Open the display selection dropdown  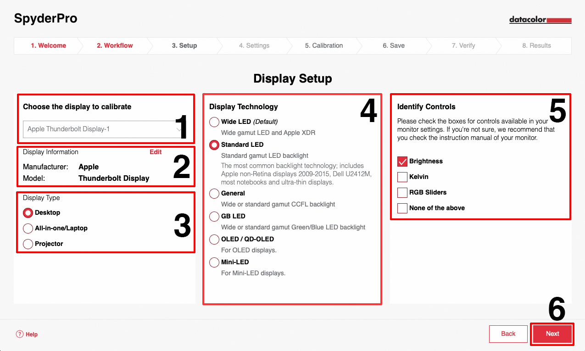coord(104,129)
